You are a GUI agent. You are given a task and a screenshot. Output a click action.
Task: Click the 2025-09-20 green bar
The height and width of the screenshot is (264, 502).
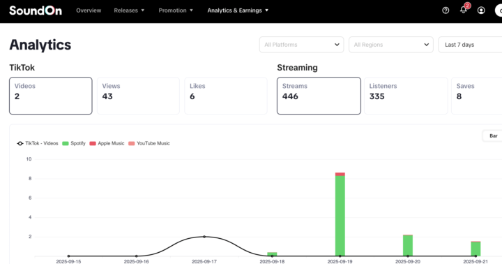click(408, 245)
